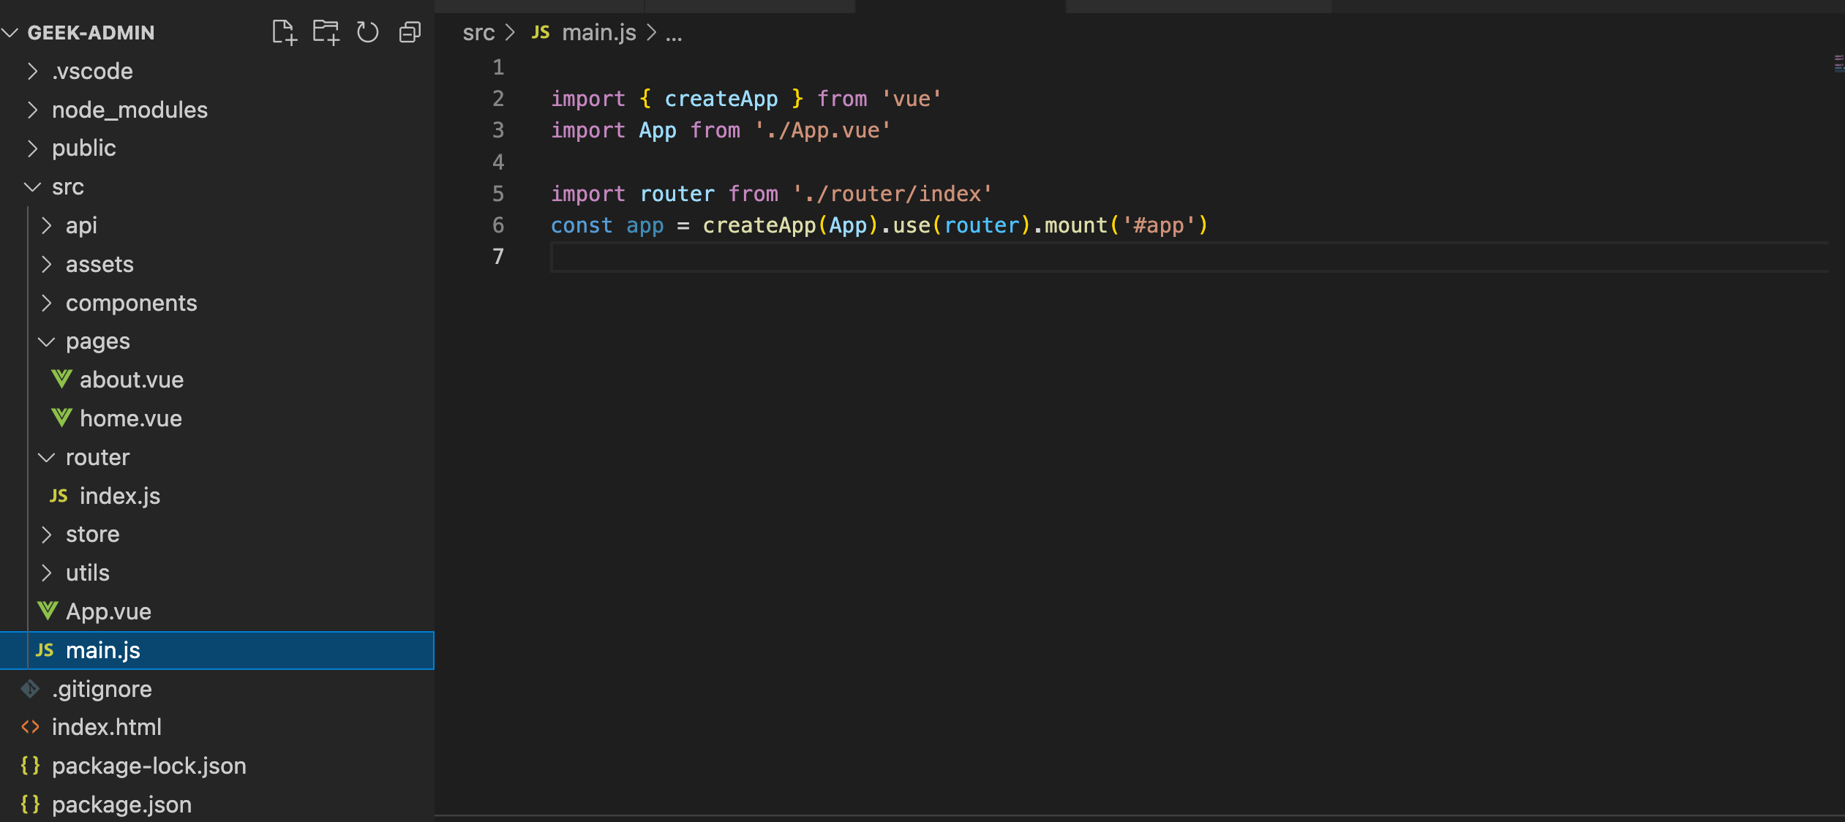Click the HTML icon beside index.html

point(30,727)
